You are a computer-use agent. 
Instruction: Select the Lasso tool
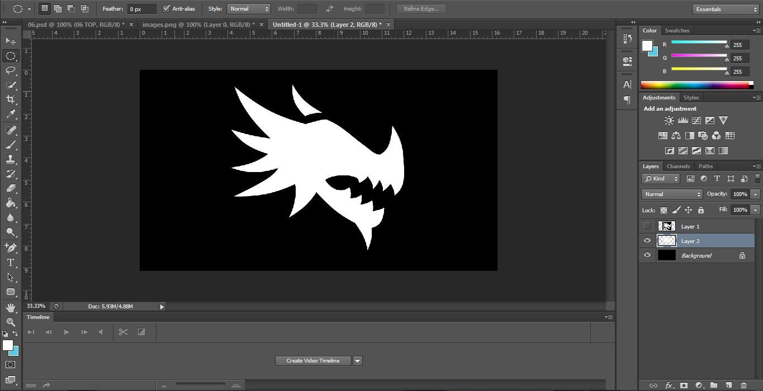(x=11, y=70)
